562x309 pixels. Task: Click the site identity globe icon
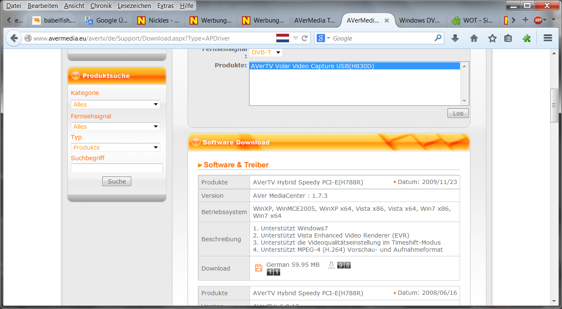click(x=28, y=38)
